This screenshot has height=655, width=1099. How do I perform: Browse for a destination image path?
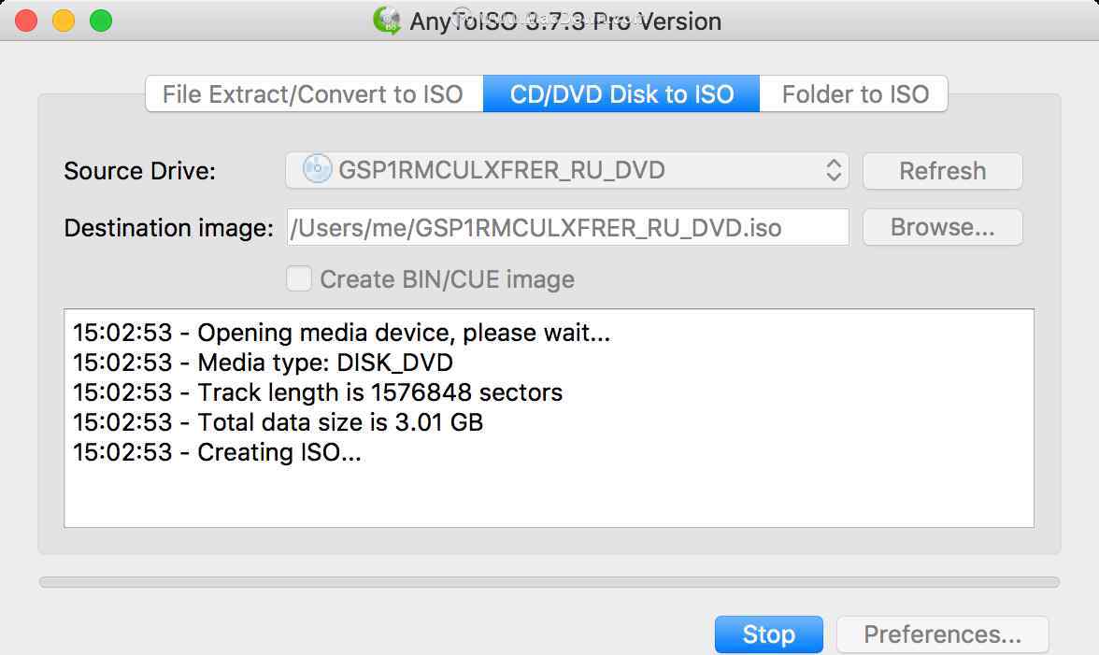pyautogui.click(x=942, y=227)
